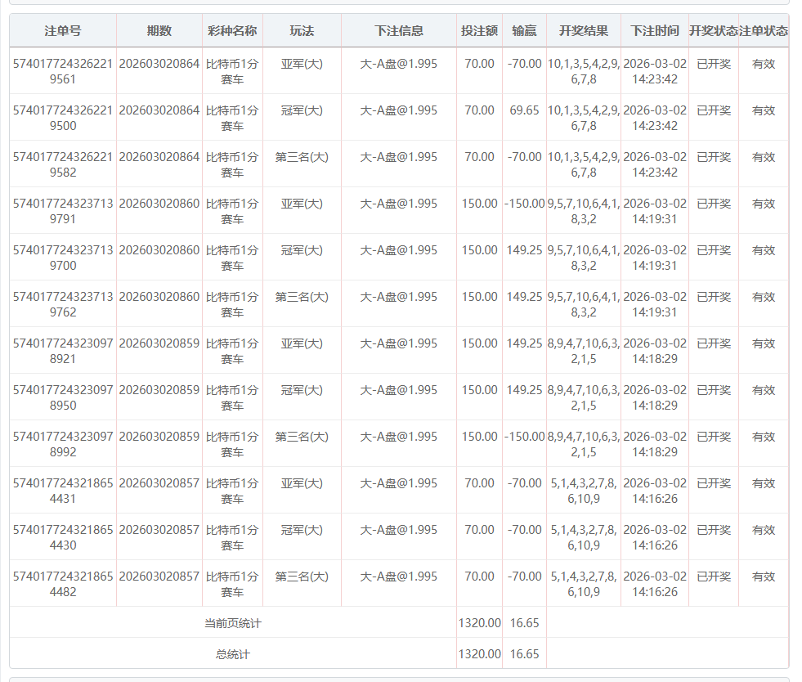
Task: Select the 彩种名称 column header
Action: pyautogui.click(x=232, y=31)
